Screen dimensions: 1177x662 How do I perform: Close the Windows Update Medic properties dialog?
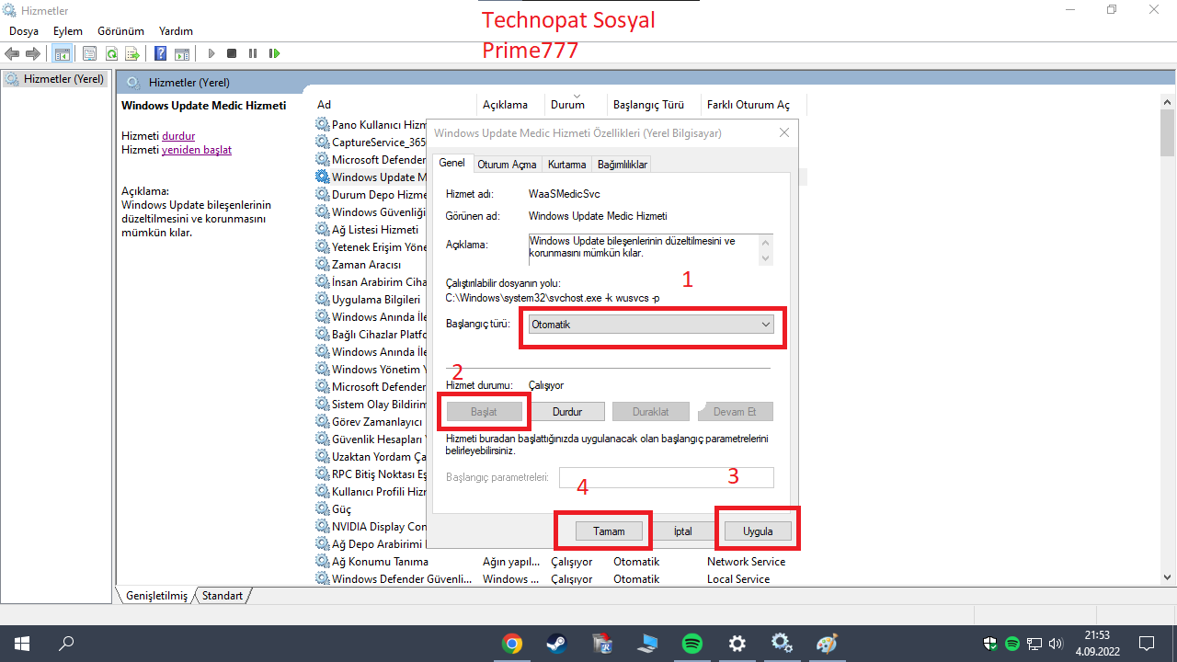pos(784,132)
